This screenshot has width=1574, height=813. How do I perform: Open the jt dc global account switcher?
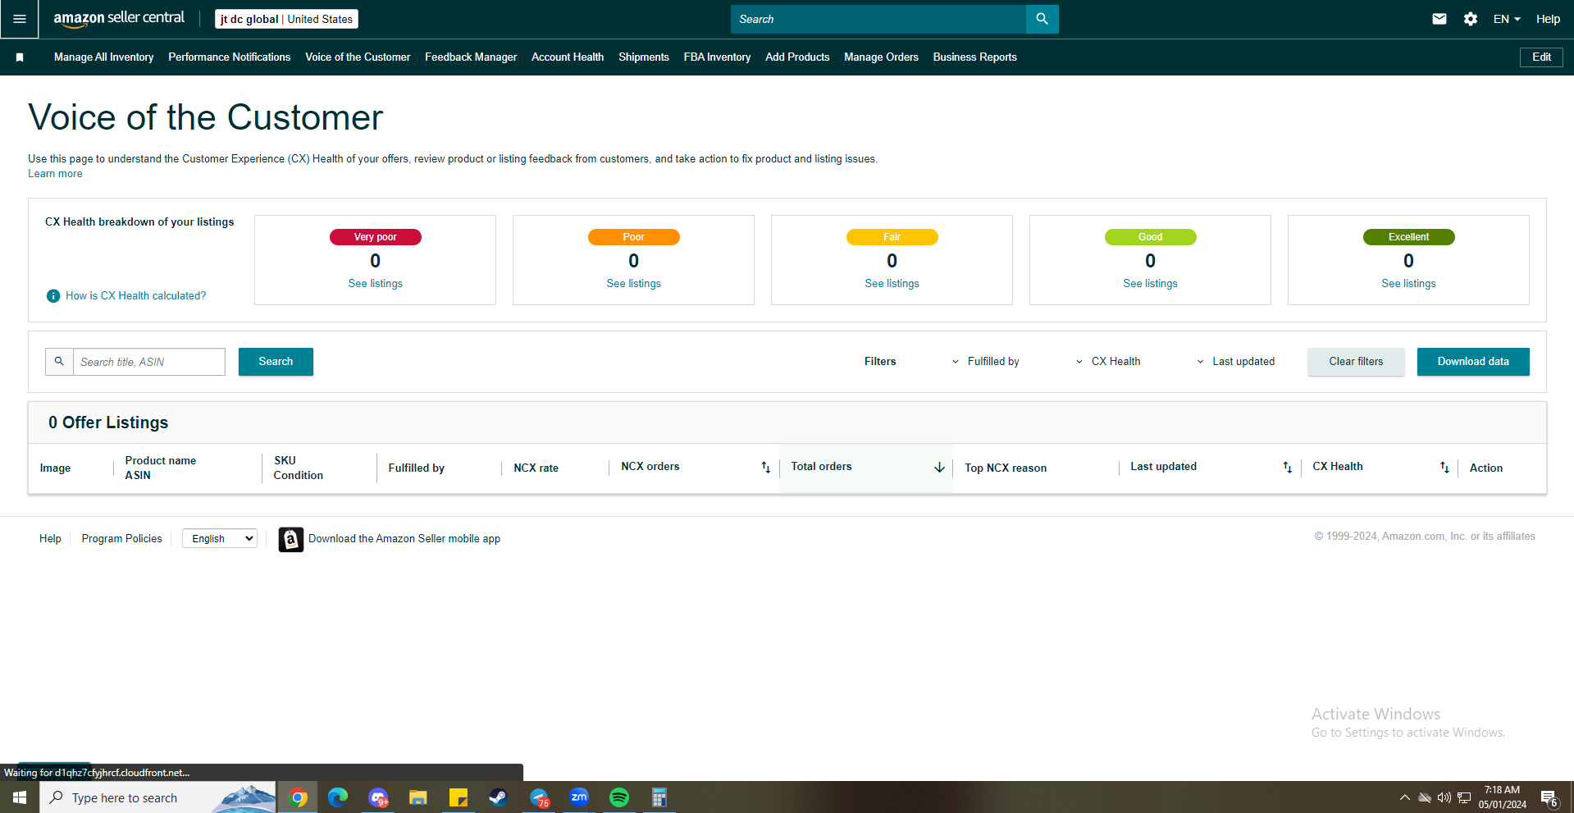[x=286, y=19]
